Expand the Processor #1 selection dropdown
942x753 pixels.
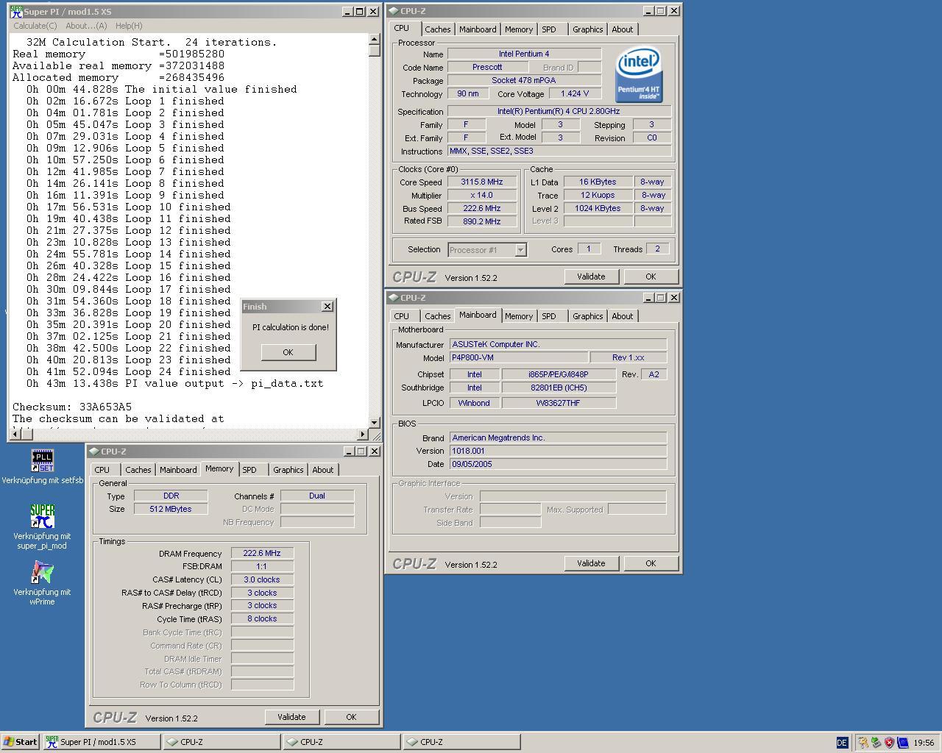tap(520, 250)
